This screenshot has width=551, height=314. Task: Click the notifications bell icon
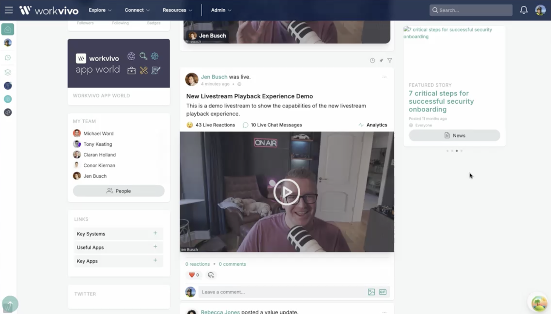(x=523, y=10)
